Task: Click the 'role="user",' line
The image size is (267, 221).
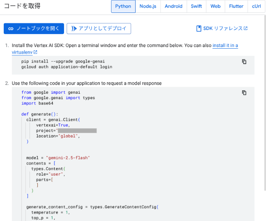Action: [x=50, y=174]
